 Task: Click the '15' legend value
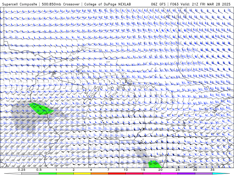point(143,170)
